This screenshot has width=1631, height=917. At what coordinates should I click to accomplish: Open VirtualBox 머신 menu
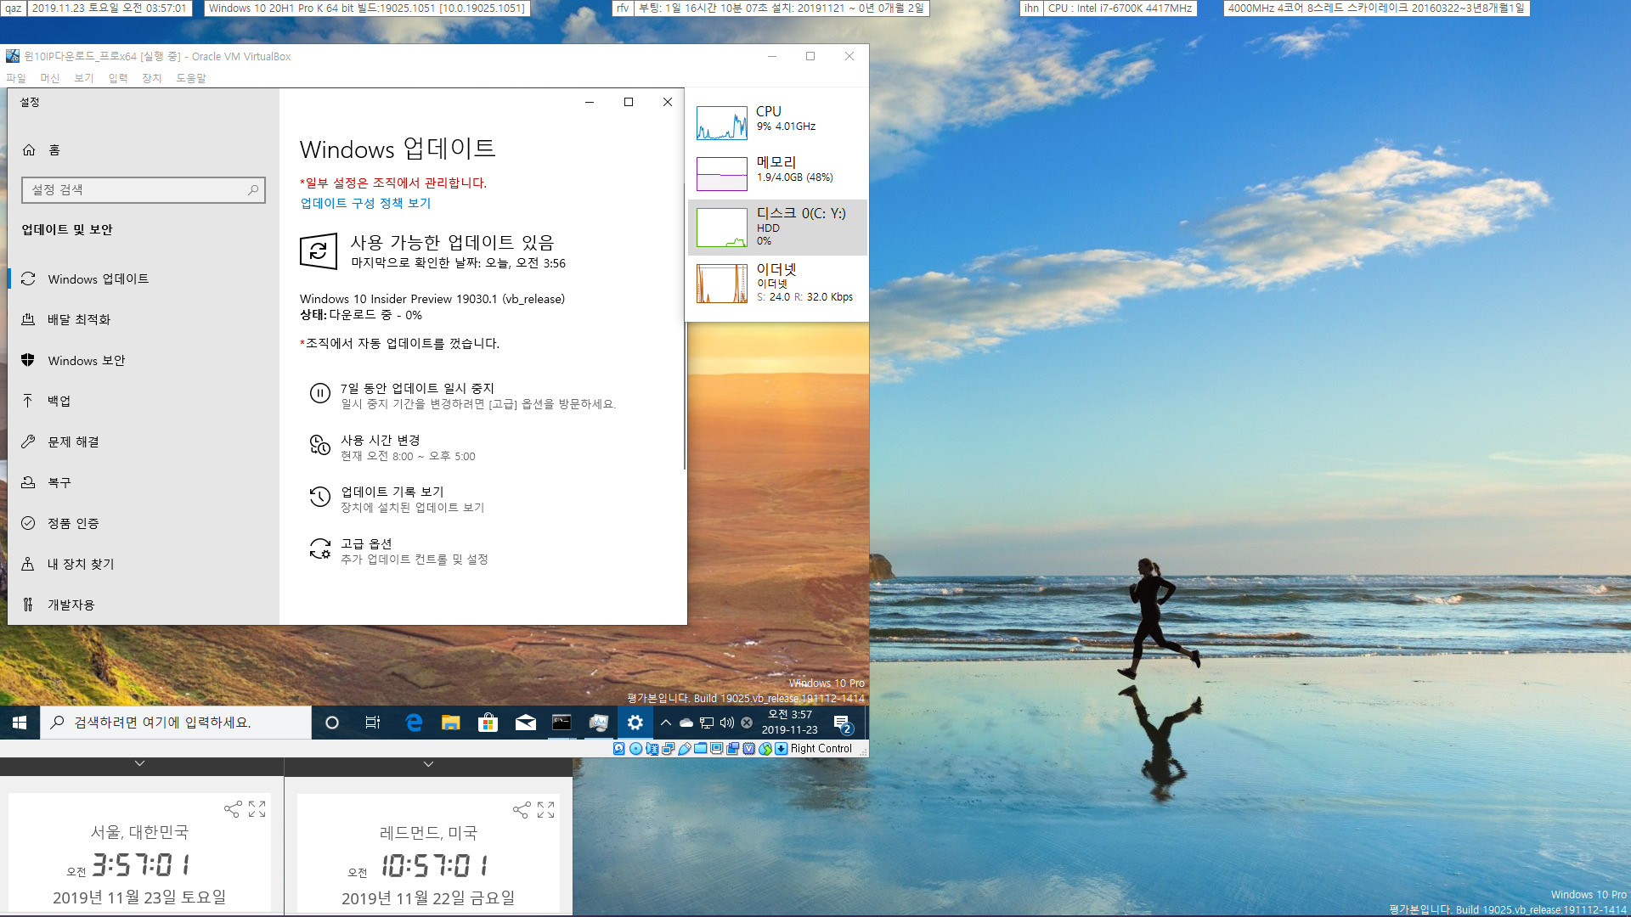pos(50,78)
